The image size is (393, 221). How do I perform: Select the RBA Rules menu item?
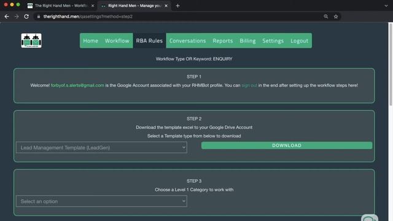[149, 41]
